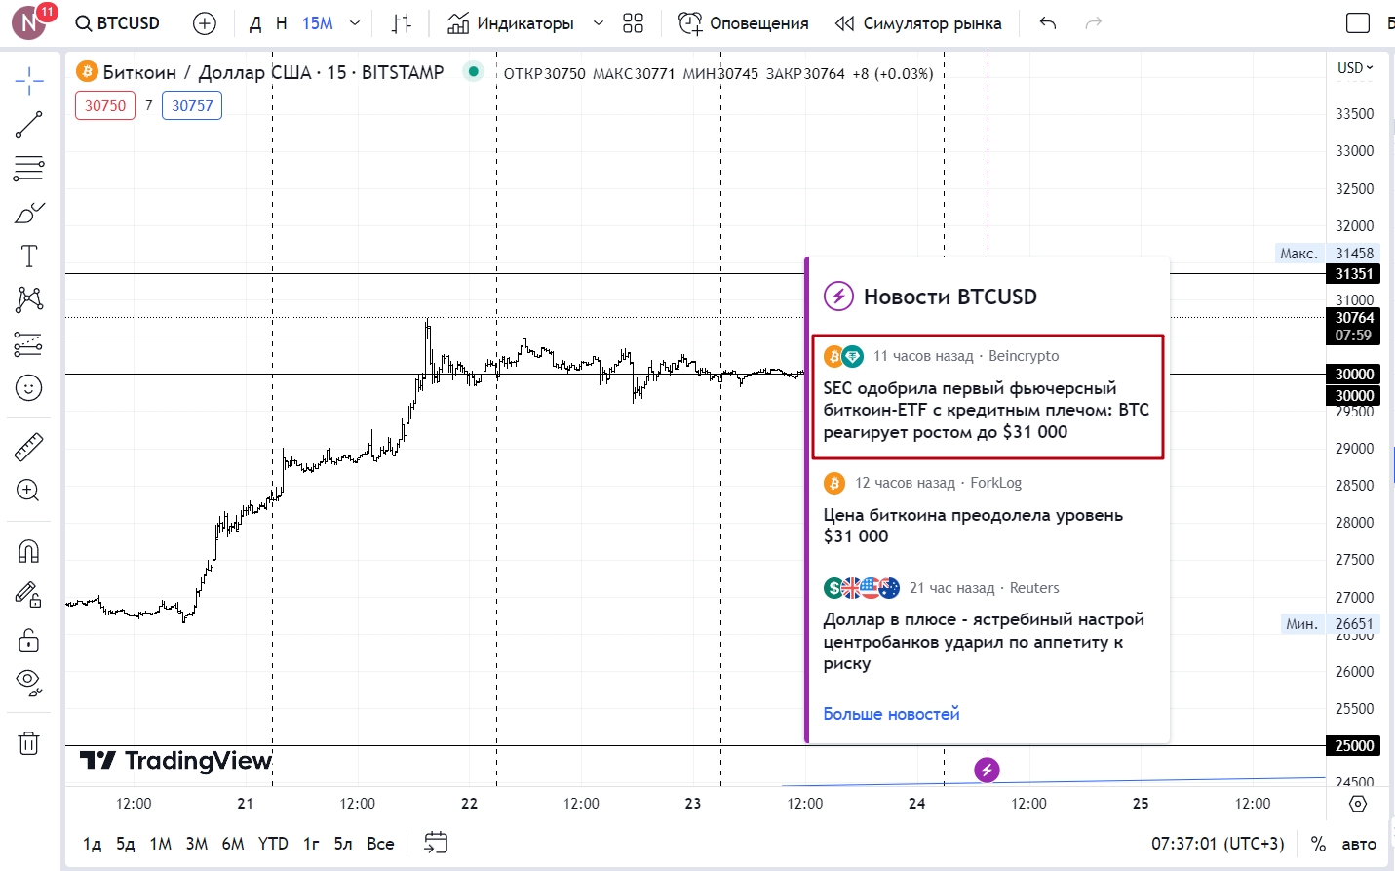The image size is (1395, 871).
Task: Select the brush drawing tool
Action: [28, 213]
